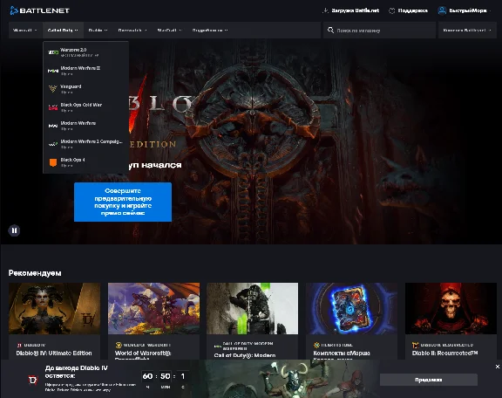Image resolution: width=502 pixels, height=398 pixels.
Task: Open the World of Warcraft card title
Action: coord(143,353)
